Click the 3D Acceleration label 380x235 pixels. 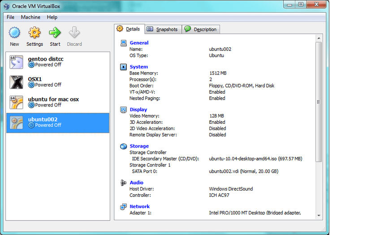coord(146,122)
